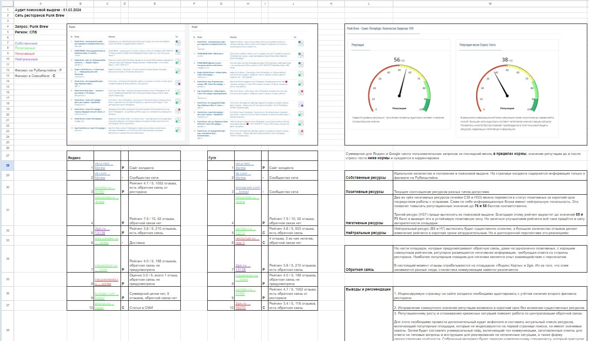This screenshot has height=341, width=589.
Task: Click the 'Негативные ресурсы' label cell
Action: [368, 210]
